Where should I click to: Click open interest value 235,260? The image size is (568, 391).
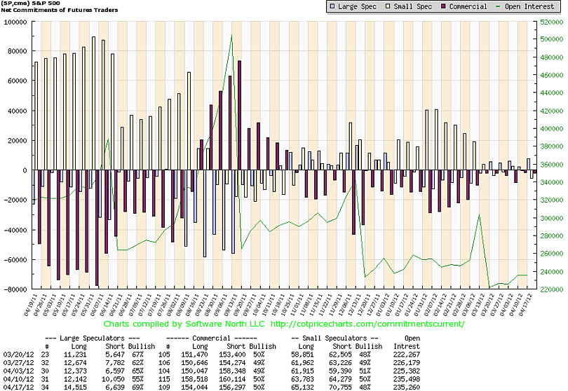pyautogui.click(x=407, y=387)
